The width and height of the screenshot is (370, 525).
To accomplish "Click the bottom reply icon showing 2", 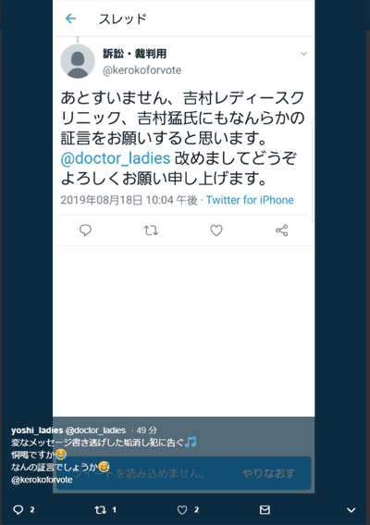I will point(18,509).
